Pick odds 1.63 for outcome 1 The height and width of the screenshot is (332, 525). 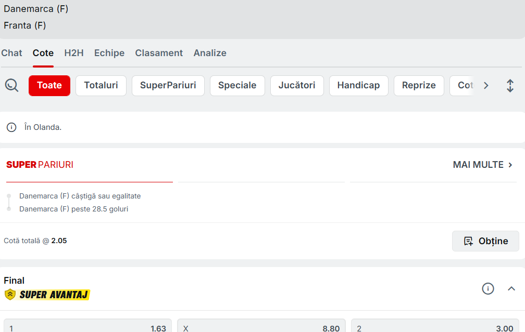pyautogui.click(x=87, y=326)
